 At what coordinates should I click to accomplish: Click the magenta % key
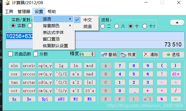pyautogui.click(x=162, y=99)
